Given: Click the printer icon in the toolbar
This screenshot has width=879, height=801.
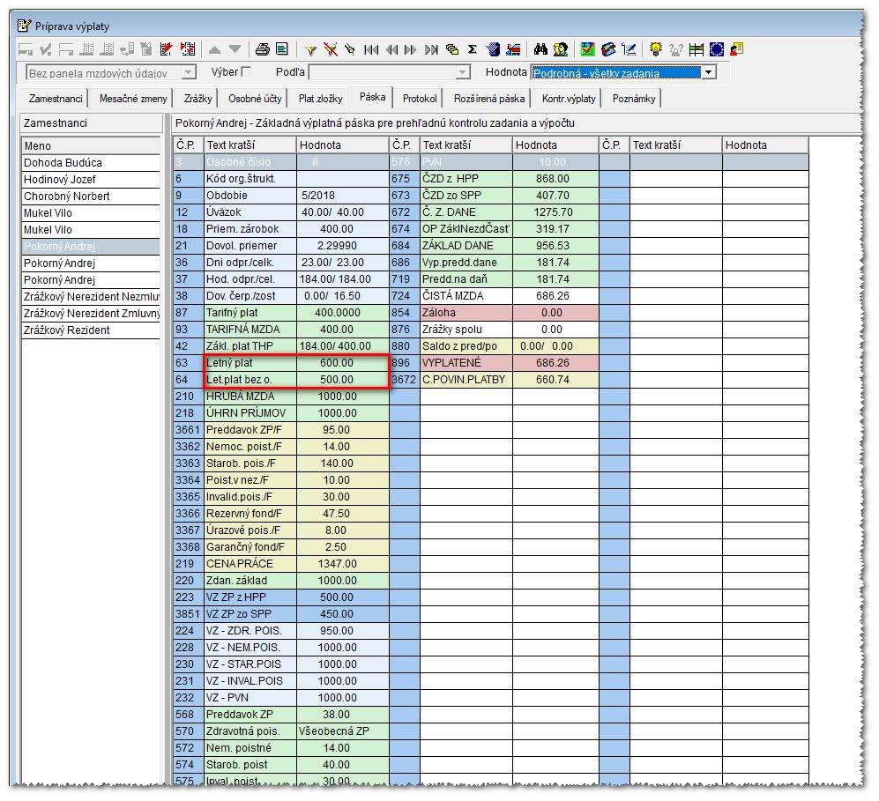Looking at the screenshot, I should pyautogui.click(x=263, y=49).
